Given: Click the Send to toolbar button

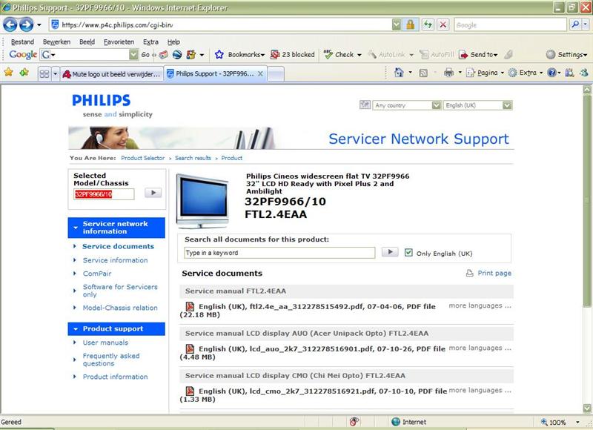Looking at the screenshot, I should (479, 54).
